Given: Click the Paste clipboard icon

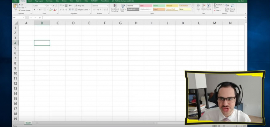Looking at the screenshot, I should 16,6.
